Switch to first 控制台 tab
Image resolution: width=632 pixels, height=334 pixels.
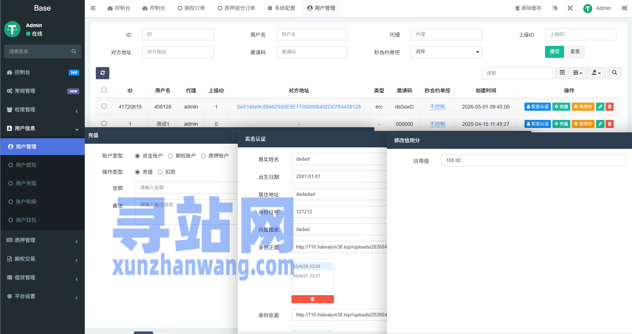(119, 8)
